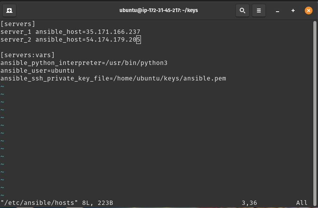Maximize the terminal window
Image resolution: width=318 pixels, height=208 pixels.
(x=293, y=10)
